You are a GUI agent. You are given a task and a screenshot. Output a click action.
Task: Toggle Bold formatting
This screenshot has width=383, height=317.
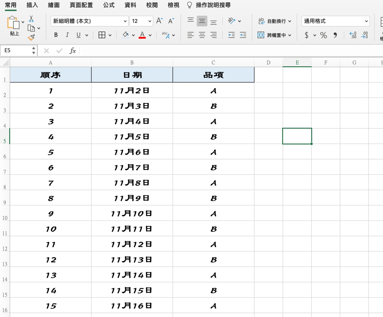pos(56,35)
